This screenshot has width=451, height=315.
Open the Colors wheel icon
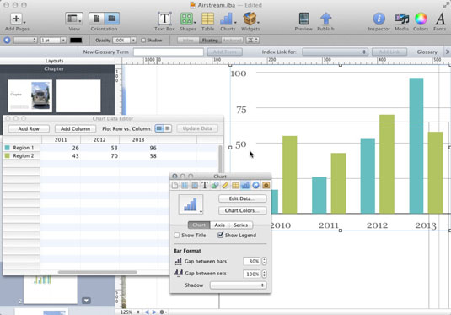[x=421, y=19]
